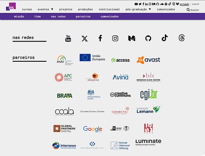Open the União Europeia partner logo
Image resolution: width=205 pixels, height=156 pixels.
pyautogui.click(x=92, y=57)
